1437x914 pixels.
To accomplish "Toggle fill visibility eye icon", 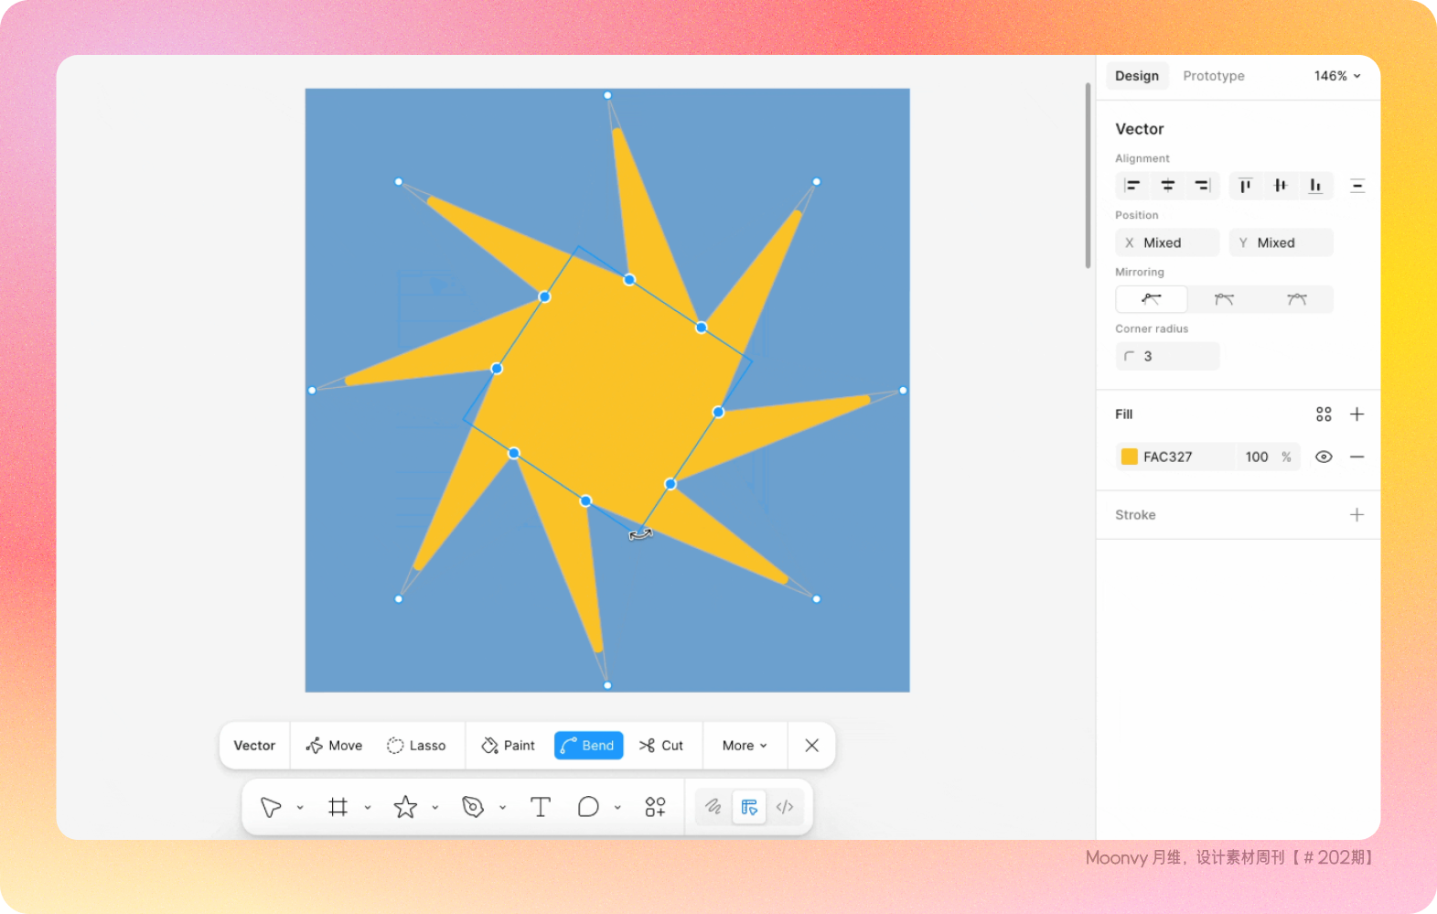I will (x=1324, y=457).
